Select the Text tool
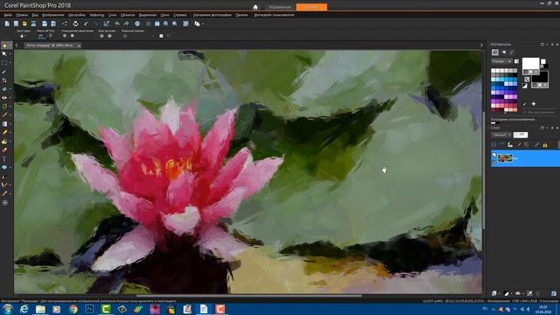Viewport: 560px width, 315px height. (4, 159)
